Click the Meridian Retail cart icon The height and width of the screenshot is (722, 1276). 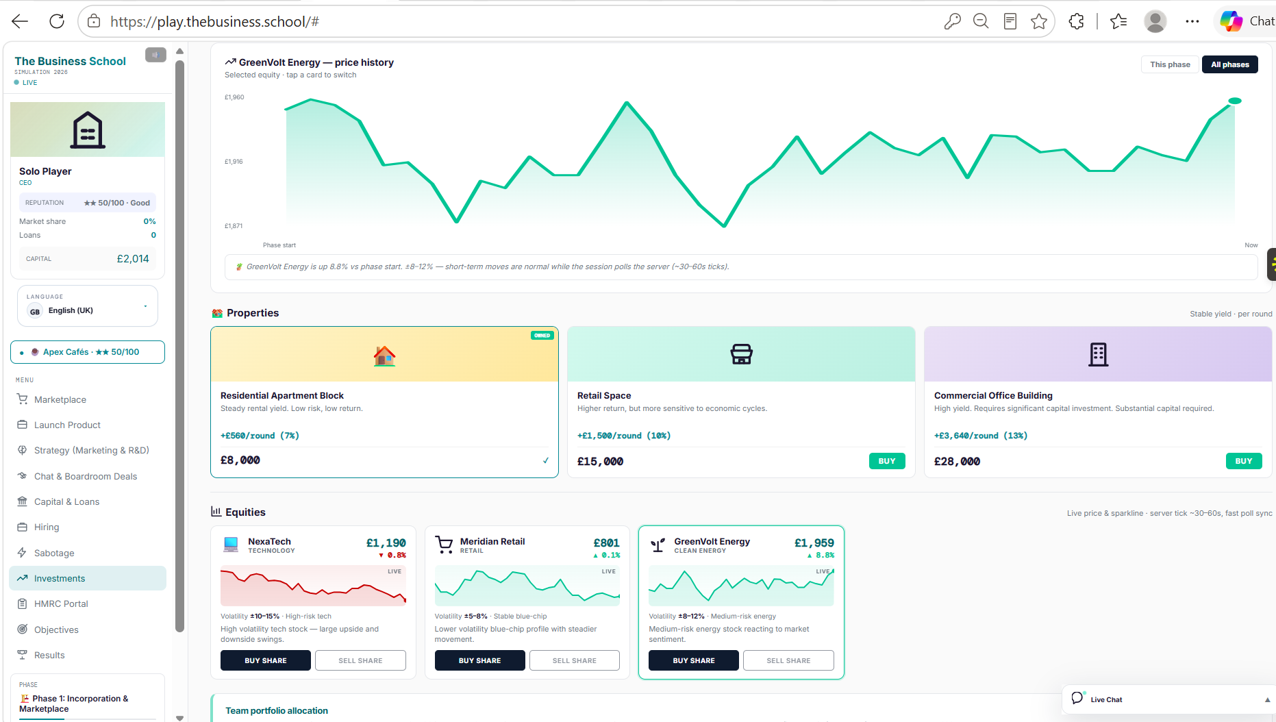pos(444,545)
